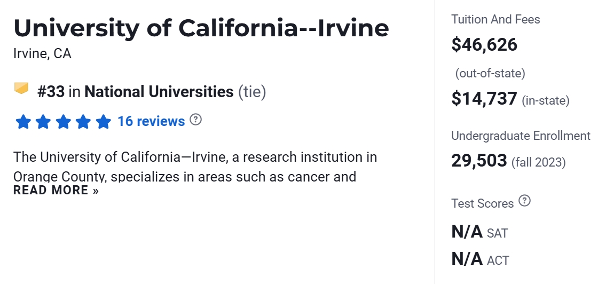Click the fourth blue rating star
The image size is (598, 284).
(83, 122)
